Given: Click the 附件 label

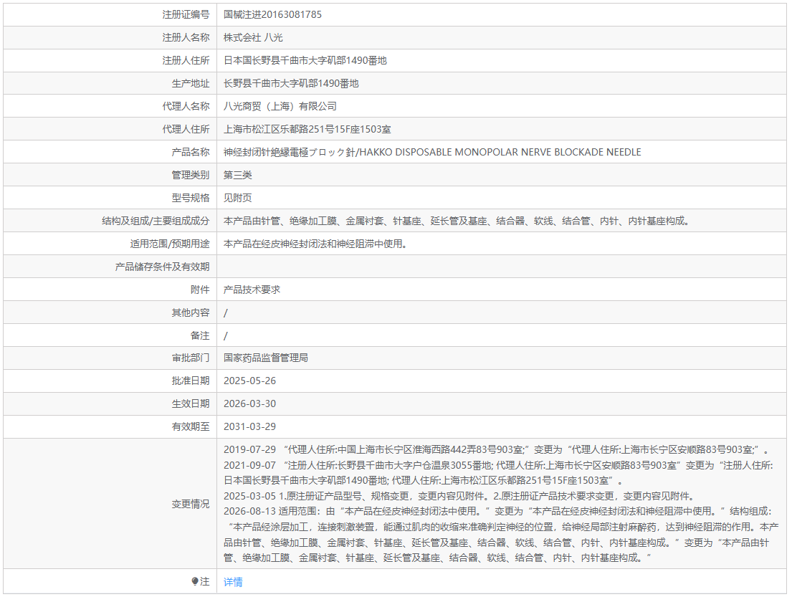Looking at the screenshot, I should [x=200, y=290].
